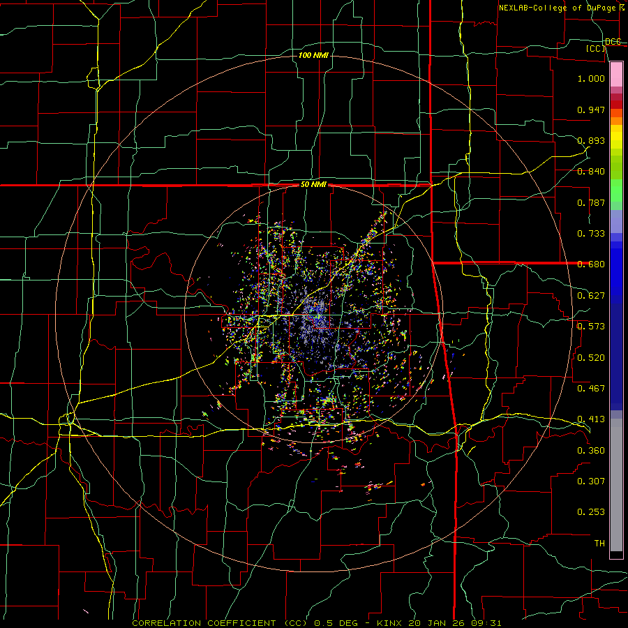Click the 0.733 scale value

pyautogui.click(x=591, y=234)
